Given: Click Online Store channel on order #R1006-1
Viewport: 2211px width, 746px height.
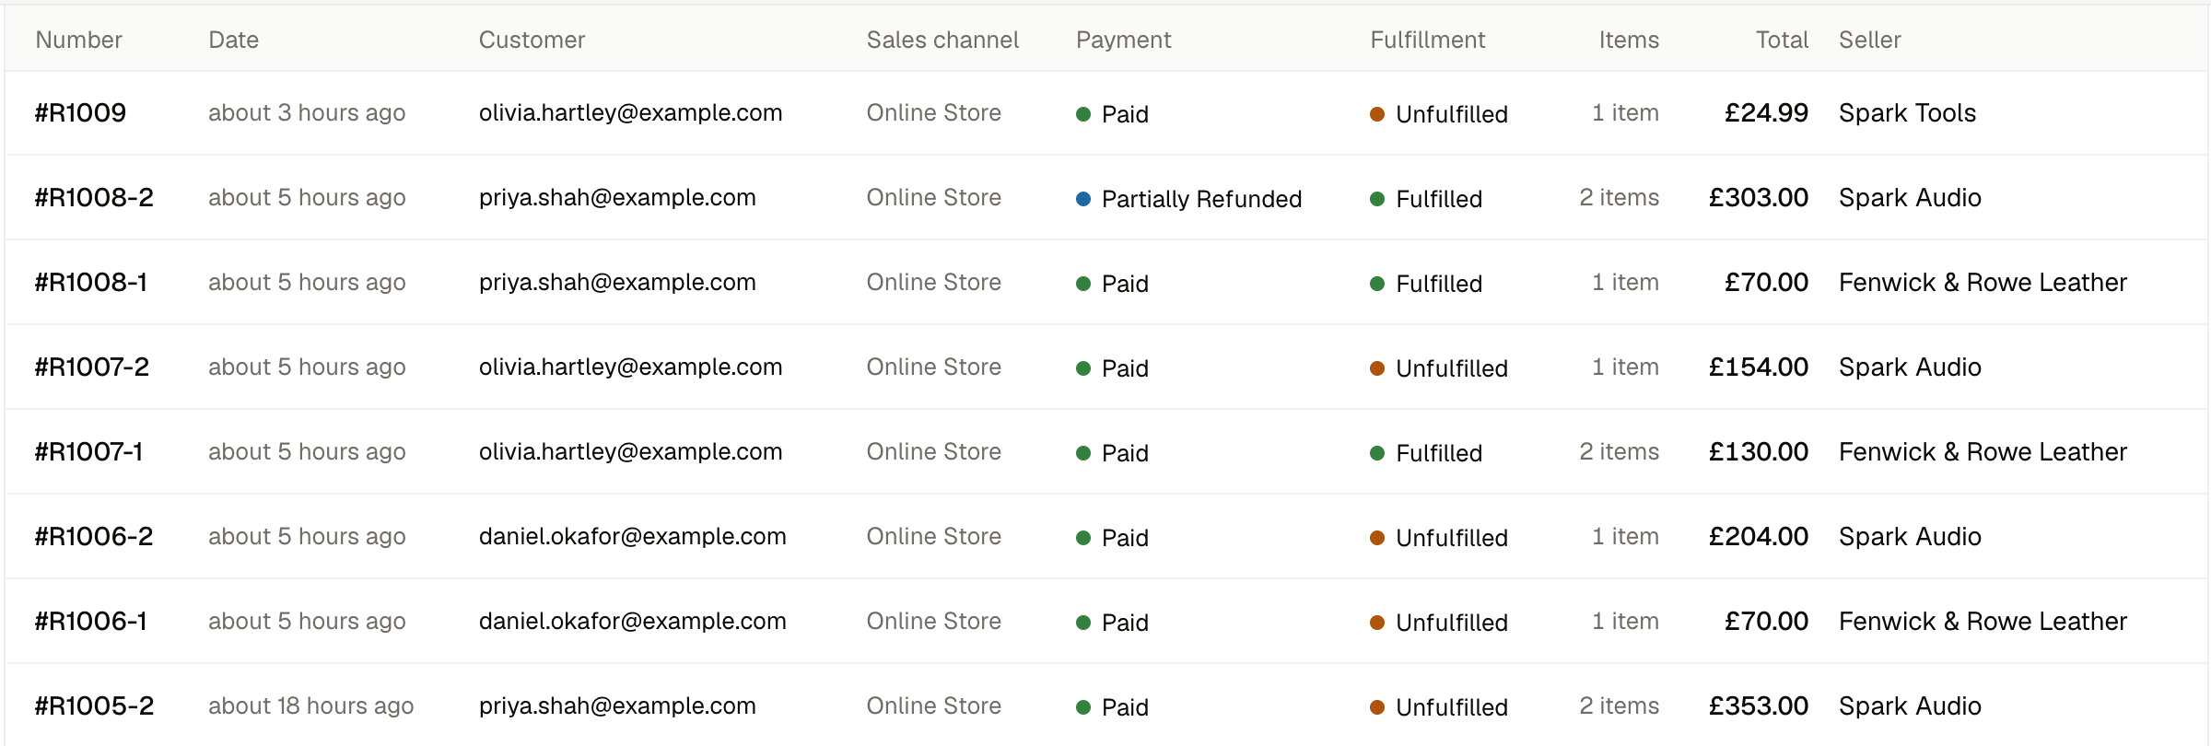Looking at the screenshot, I should [934, 622].
